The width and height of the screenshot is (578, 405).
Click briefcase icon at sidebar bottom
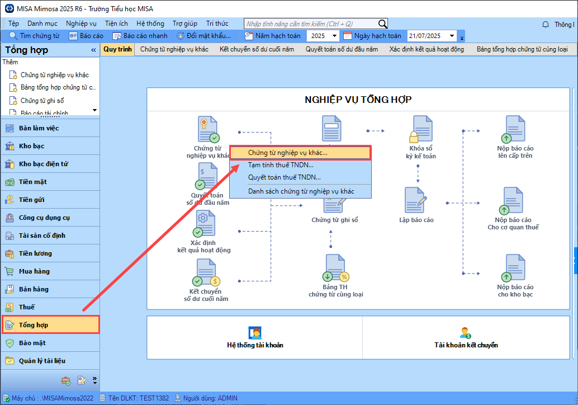tap(66, 380)
